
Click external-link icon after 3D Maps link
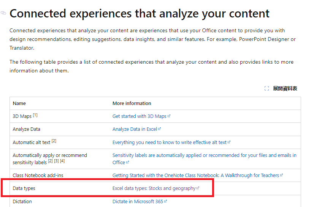pos(169,116)
